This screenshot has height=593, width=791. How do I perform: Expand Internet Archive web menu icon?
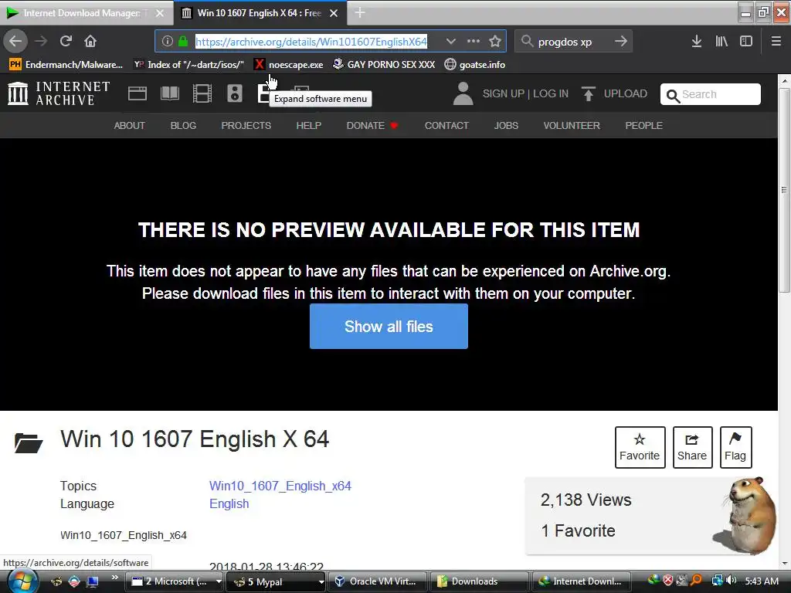point(137,93)
